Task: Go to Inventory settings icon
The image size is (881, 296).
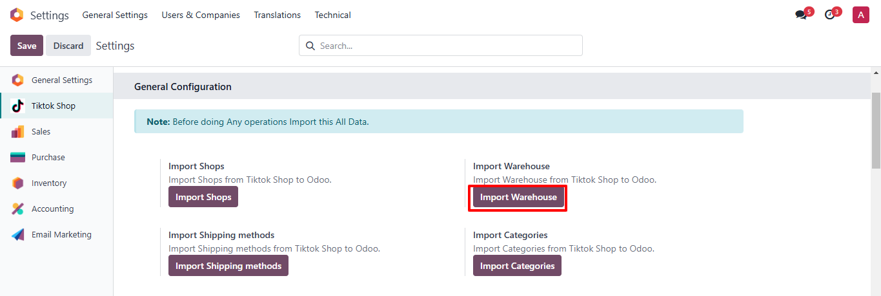Action: [x=18, y=183]
